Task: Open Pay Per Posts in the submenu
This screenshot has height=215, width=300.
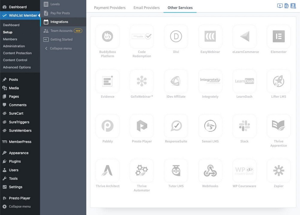Action: click(63, 13)
